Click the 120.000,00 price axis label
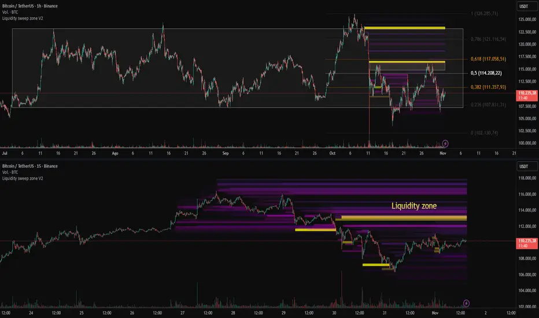This screenshot has width=539, height=318. click(x=527, y=45)
